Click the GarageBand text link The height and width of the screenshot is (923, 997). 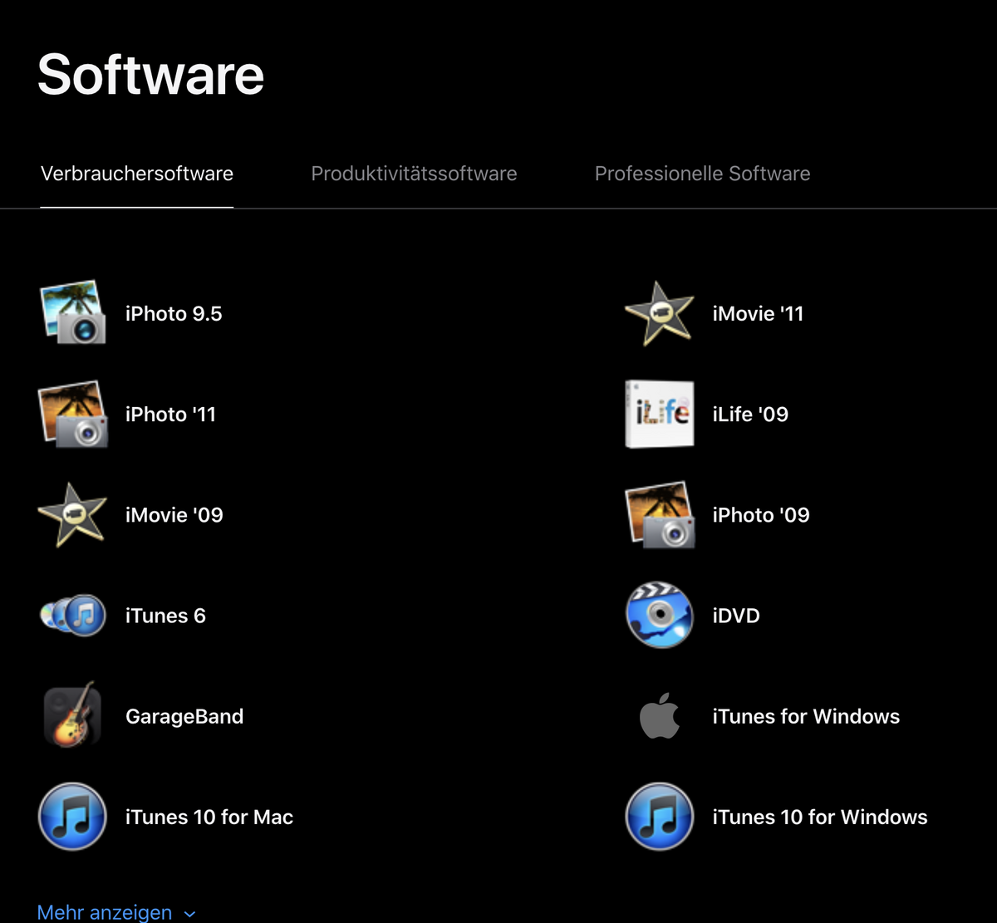pos(184,716)
